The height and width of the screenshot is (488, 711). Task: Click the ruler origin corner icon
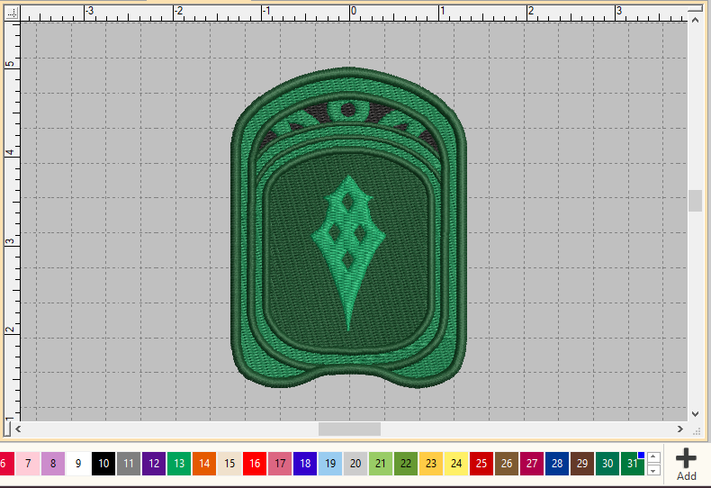tap(12, 13)
